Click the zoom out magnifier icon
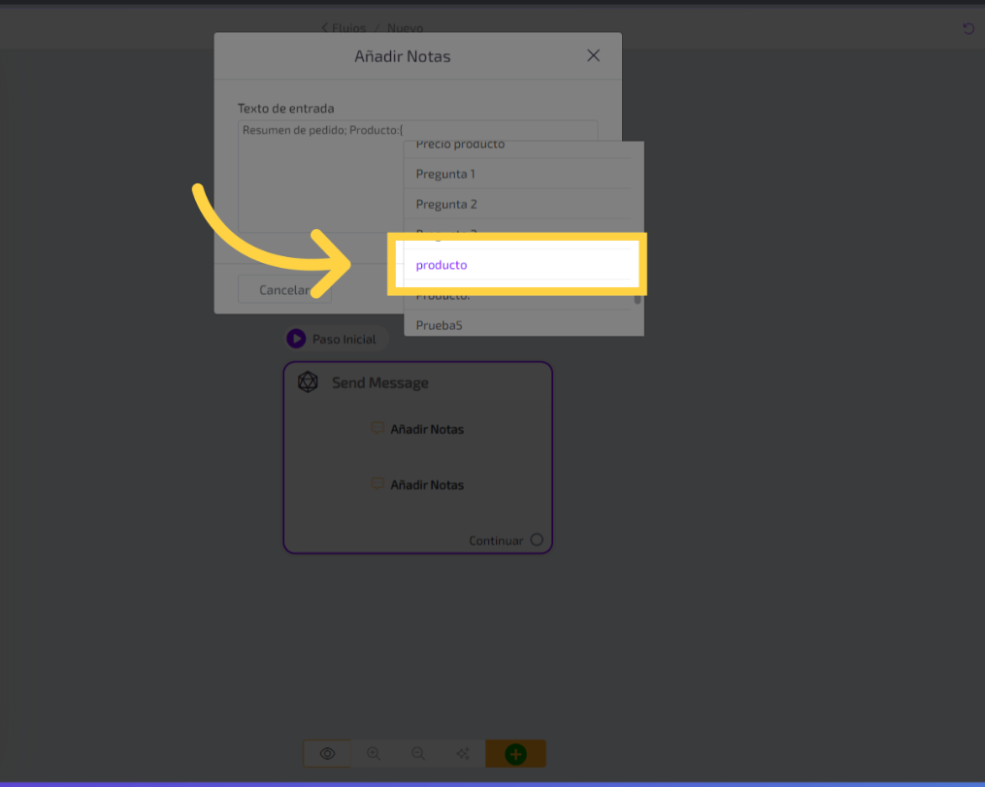 [x=418, y=754]
